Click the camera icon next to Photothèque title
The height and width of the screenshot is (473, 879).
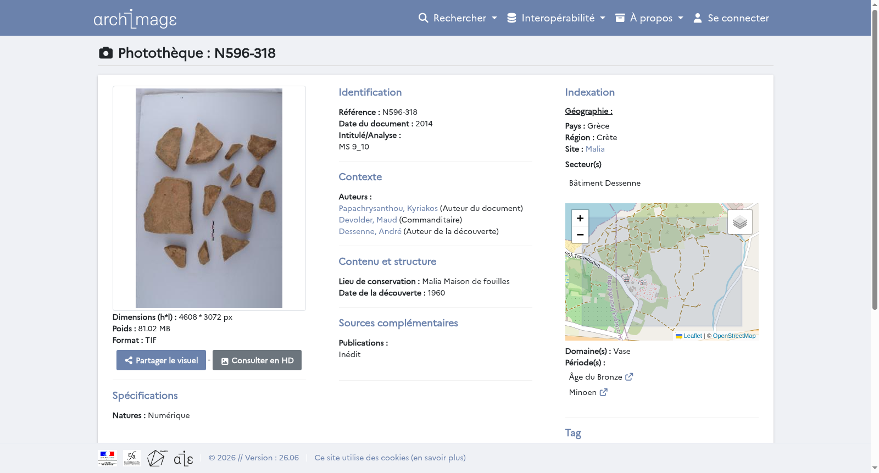pos(105,53)
